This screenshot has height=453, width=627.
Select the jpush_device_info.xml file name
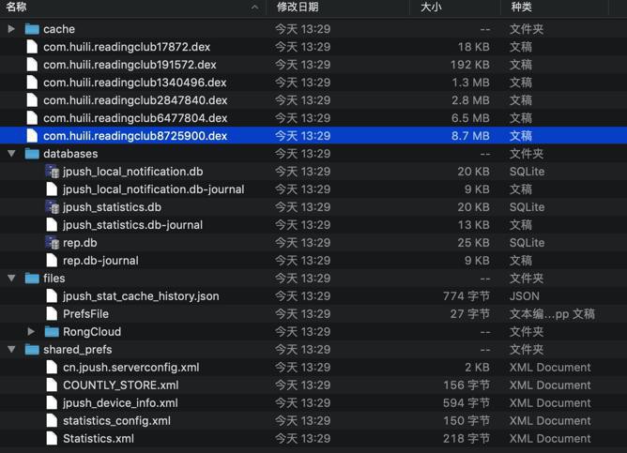point(120,402)
